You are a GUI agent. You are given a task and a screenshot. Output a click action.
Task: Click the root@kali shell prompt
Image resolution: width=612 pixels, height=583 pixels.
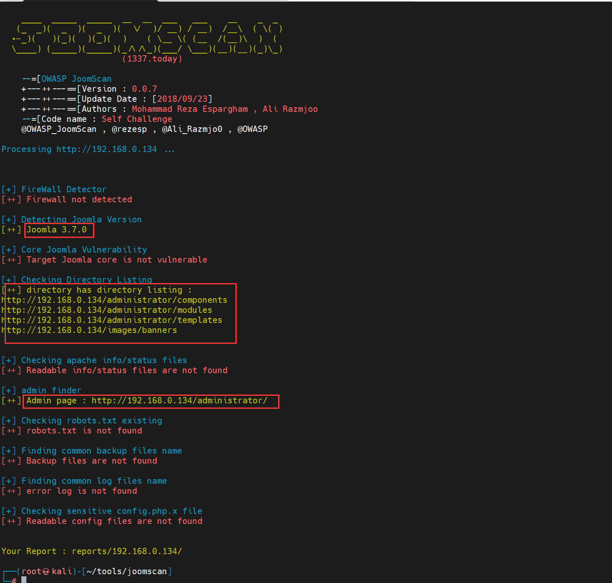47,571
